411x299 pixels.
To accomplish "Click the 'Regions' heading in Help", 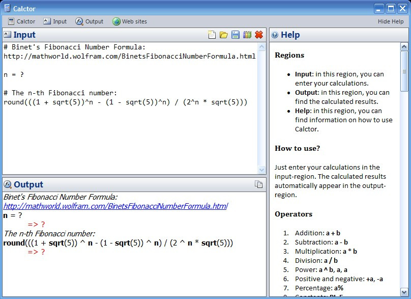I will 289,55.
